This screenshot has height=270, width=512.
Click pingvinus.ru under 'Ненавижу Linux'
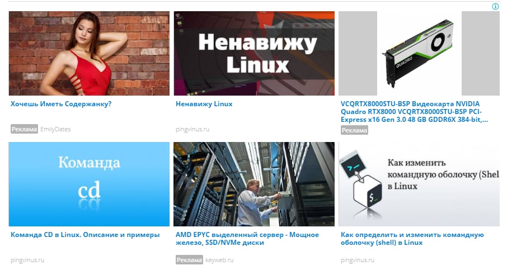[x=192, y=130]
